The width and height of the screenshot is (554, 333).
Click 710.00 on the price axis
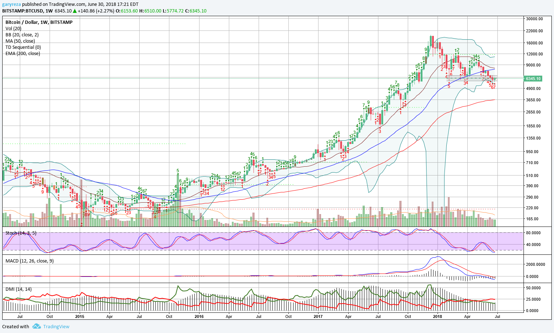[532, 163]
